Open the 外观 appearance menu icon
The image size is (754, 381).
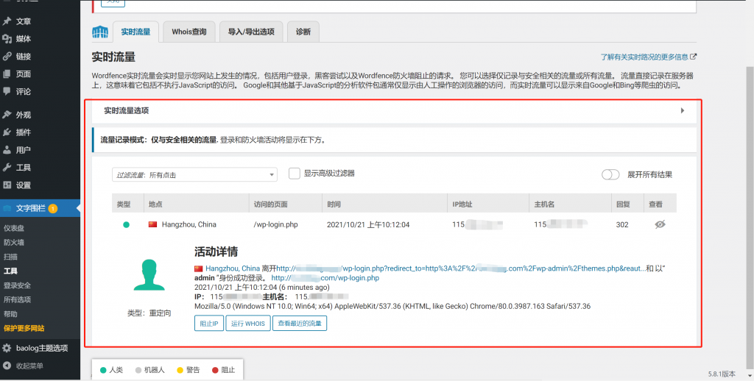pyautogui.click(x=7, y=114)
